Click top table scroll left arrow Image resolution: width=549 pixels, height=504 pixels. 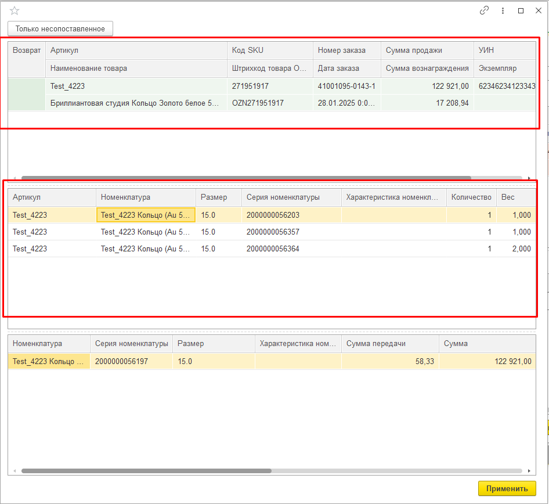pyautogui.click(x=15, y=178)
